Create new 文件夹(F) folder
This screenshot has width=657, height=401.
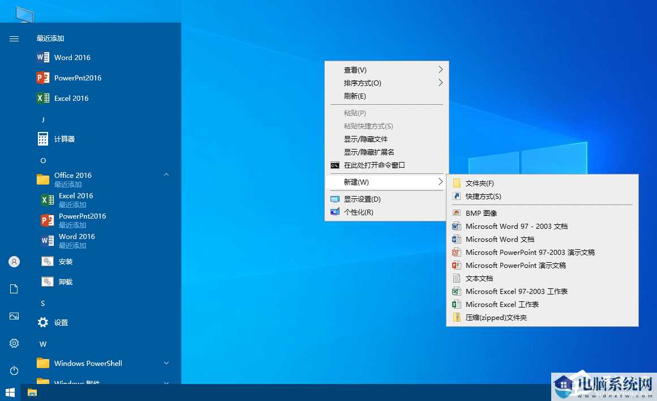pos(542,184)
